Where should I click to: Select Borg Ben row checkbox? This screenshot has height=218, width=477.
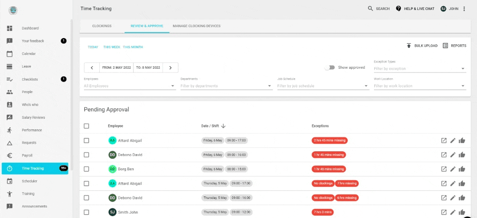tap(86, 169)
